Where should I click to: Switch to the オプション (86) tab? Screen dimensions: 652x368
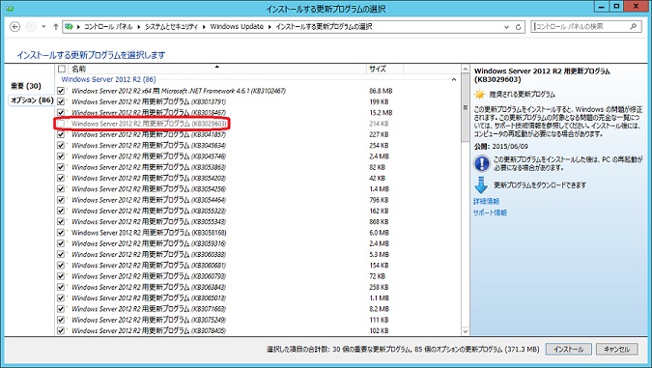pyautogui.click(x=32, y=100)
